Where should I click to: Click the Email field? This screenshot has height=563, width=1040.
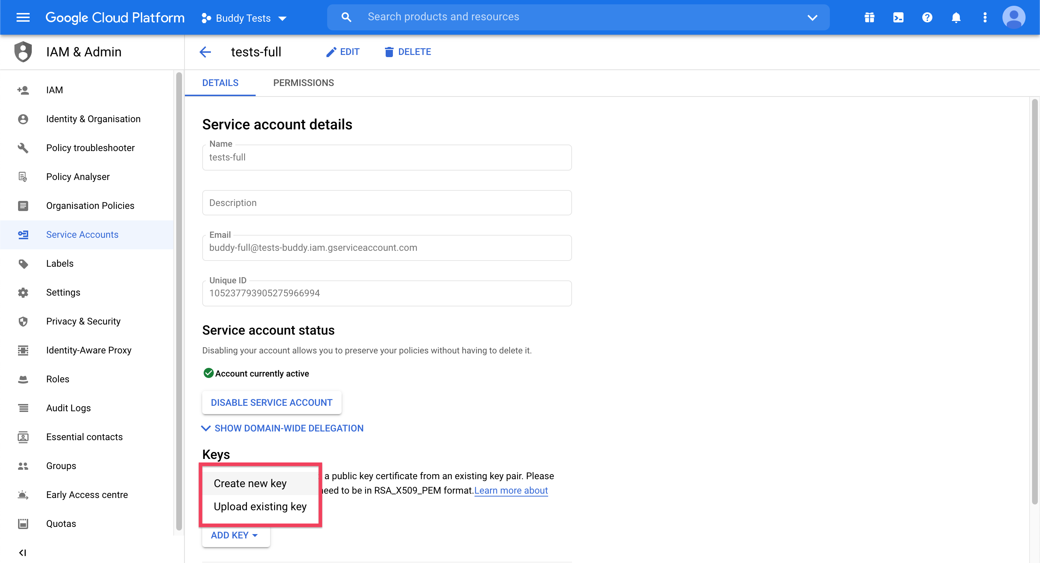(x=387, y=248)
